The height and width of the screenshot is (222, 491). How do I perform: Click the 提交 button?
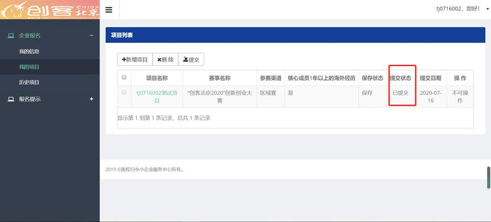[x=191, y=60]
